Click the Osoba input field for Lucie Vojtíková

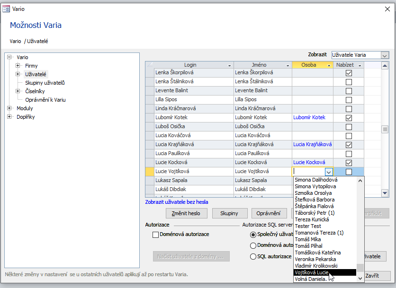click(x=309, y=172)
